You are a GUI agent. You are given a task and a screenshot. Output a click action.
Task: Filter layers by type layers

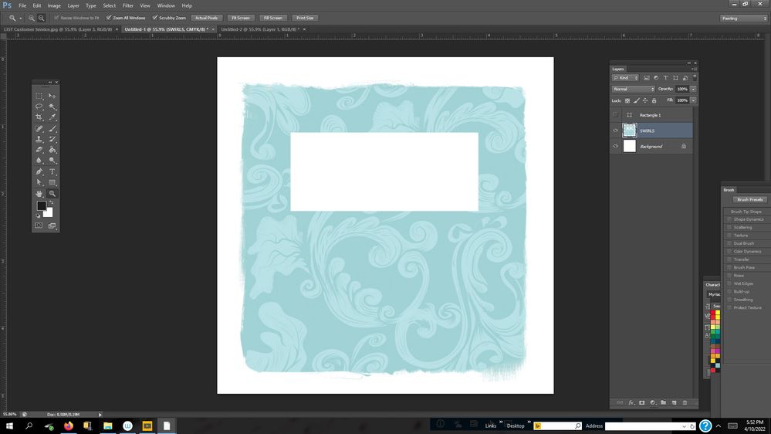pyautogui.click(x=666, y=78)
